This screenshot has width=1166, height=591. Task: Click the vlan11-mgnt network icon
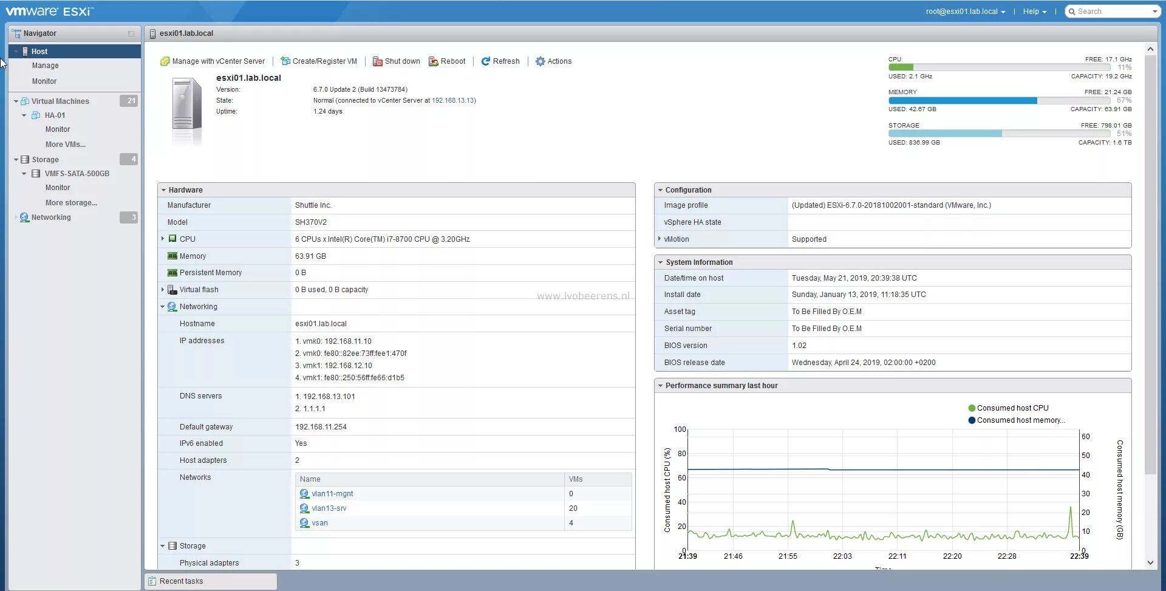(x=304, y=494)
